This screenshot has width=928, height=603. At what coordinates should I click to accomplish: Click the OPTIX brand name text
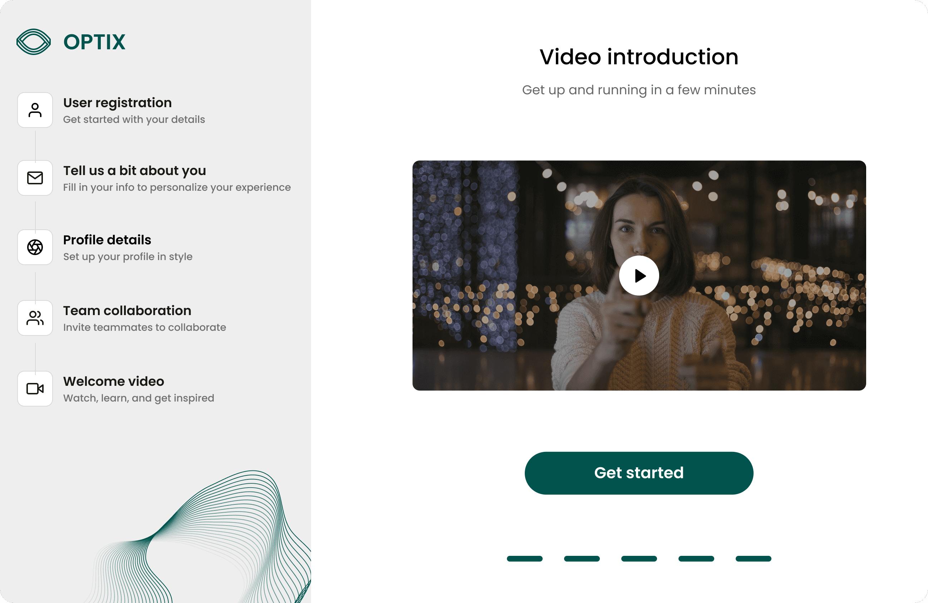[x=94, y=42]
